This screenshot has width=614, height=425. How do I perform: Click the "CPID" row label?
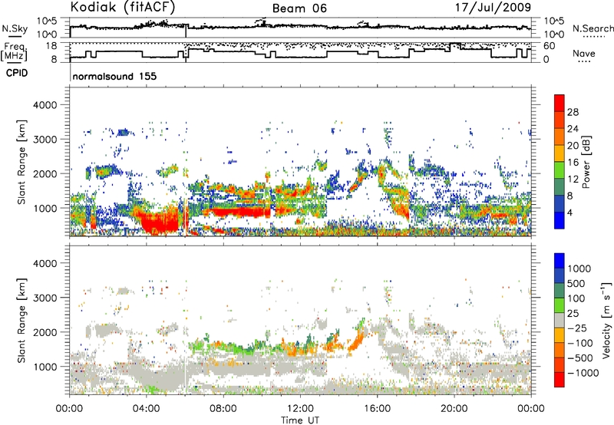coord(17,73)
